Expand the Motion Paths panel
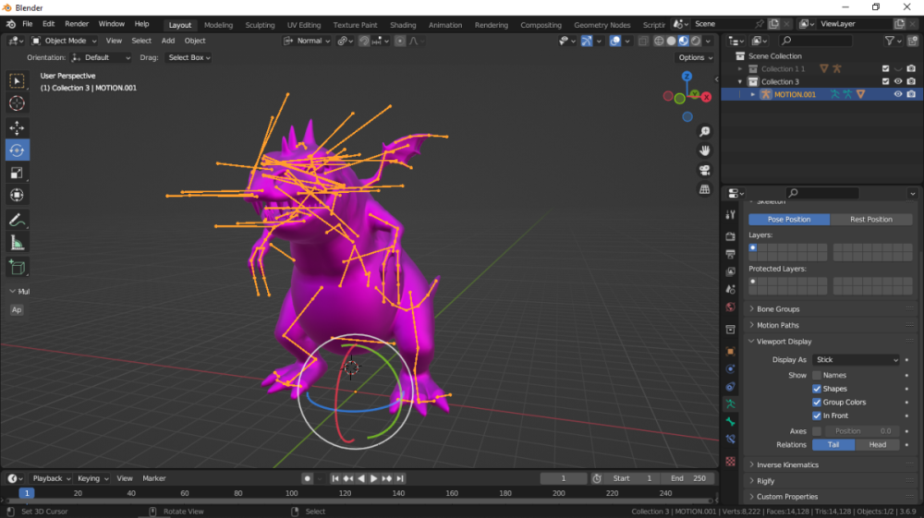This screenshot has width=924, height=518. pos(777,325)
